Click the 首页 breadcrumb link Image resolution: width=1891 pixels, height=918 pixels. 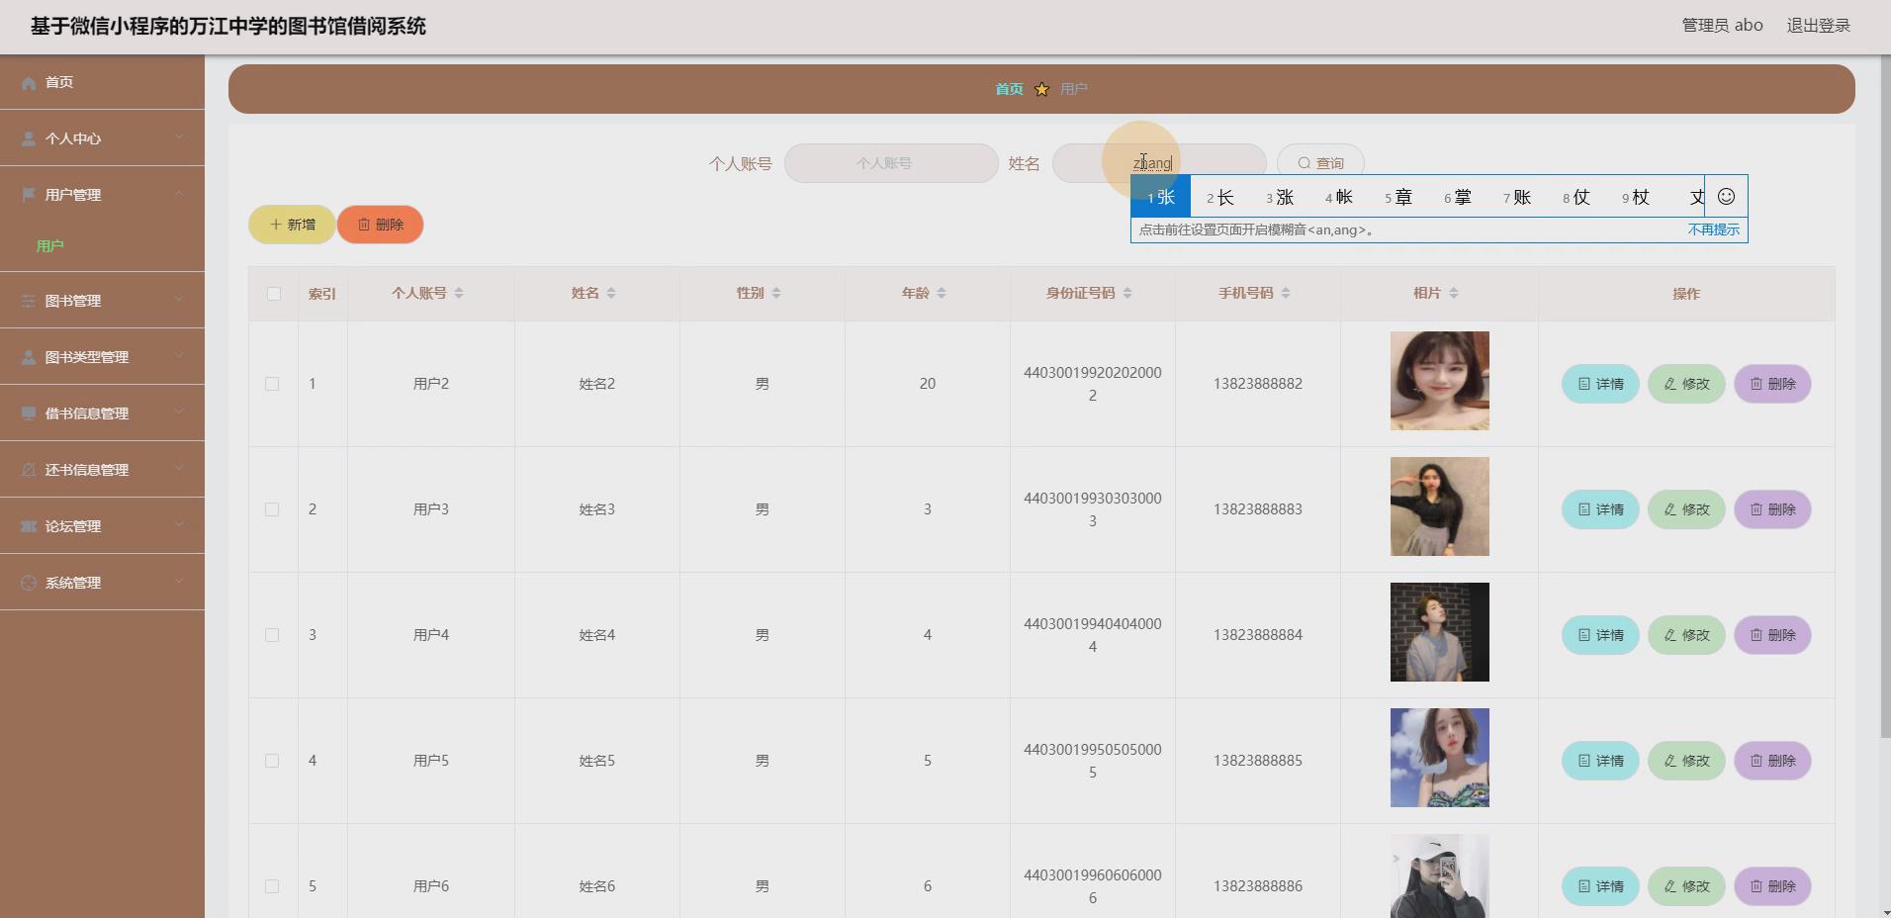[1009, 89]
